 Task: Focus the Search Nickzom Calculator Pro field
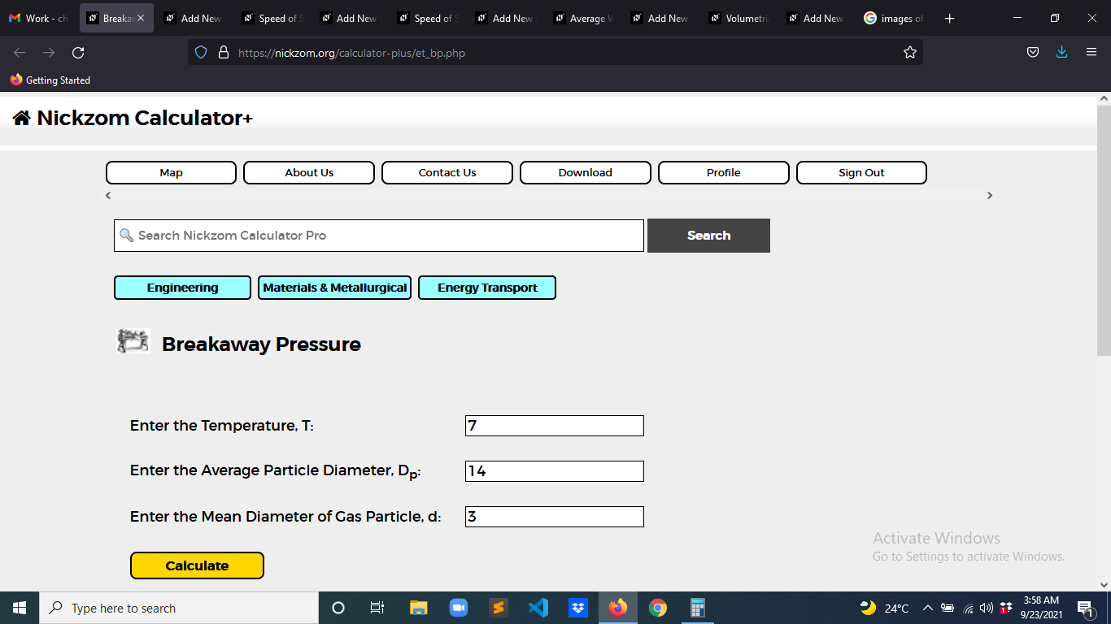tap(379, 236)
